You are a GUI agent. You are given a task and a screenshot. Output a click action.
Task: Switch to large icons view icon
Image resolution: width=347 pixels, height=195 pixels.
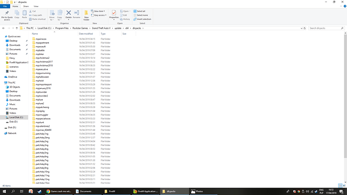tap(344, 185)
